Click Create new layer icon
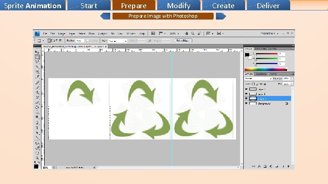This screenshot has height=184, width=328. click(x=282, y=166)
